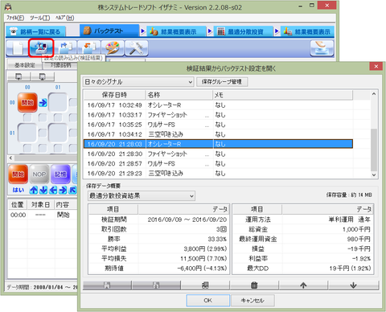The image size is (386, 312).
Task: Click the application icon in the title bar
Action: (x=9, y=6)
